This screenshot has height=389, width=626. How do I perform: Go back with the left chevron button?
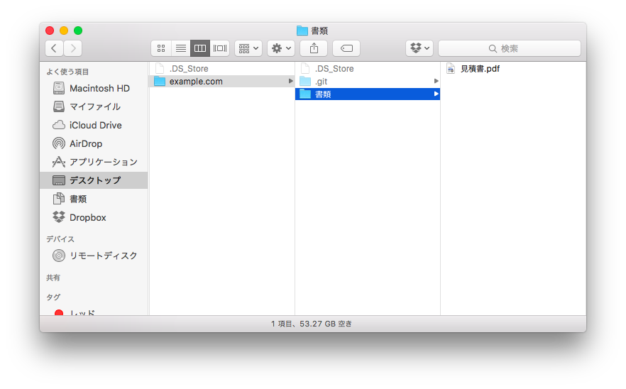click(x=54, y=48)
